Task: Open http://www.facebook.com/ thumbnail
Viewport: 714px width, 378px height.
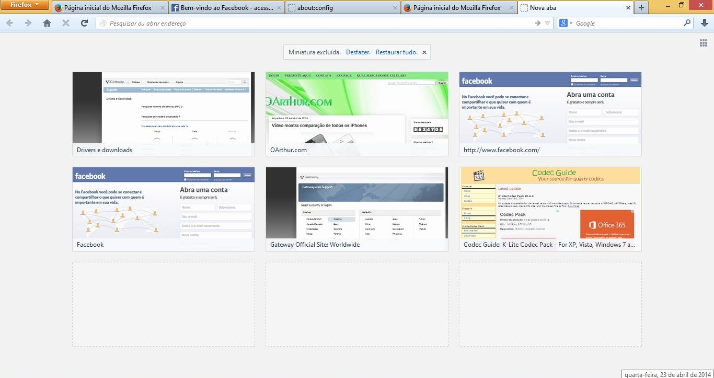Action: click(550, 114)
